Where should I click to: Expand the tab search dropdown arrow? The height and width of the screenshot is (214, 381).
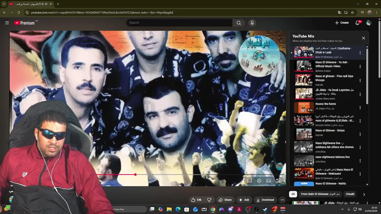(4, 4)
